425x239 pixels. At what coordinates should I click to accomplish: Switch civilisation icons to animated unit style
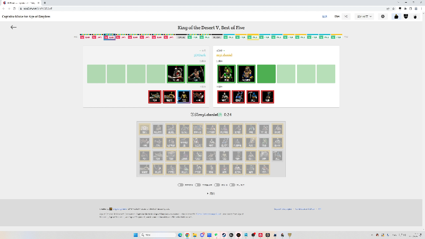pos(415,16)
